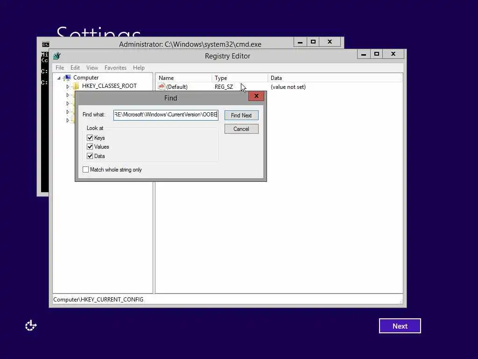Click the Find Next button
The height and width of the screenshot is (359, 478).
coord(241,115)
